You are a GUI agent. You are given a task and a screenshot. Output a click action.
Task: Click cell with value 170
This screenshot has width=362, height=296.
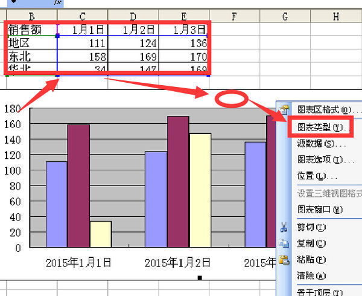pyautogui.click(x=184, y=56)
